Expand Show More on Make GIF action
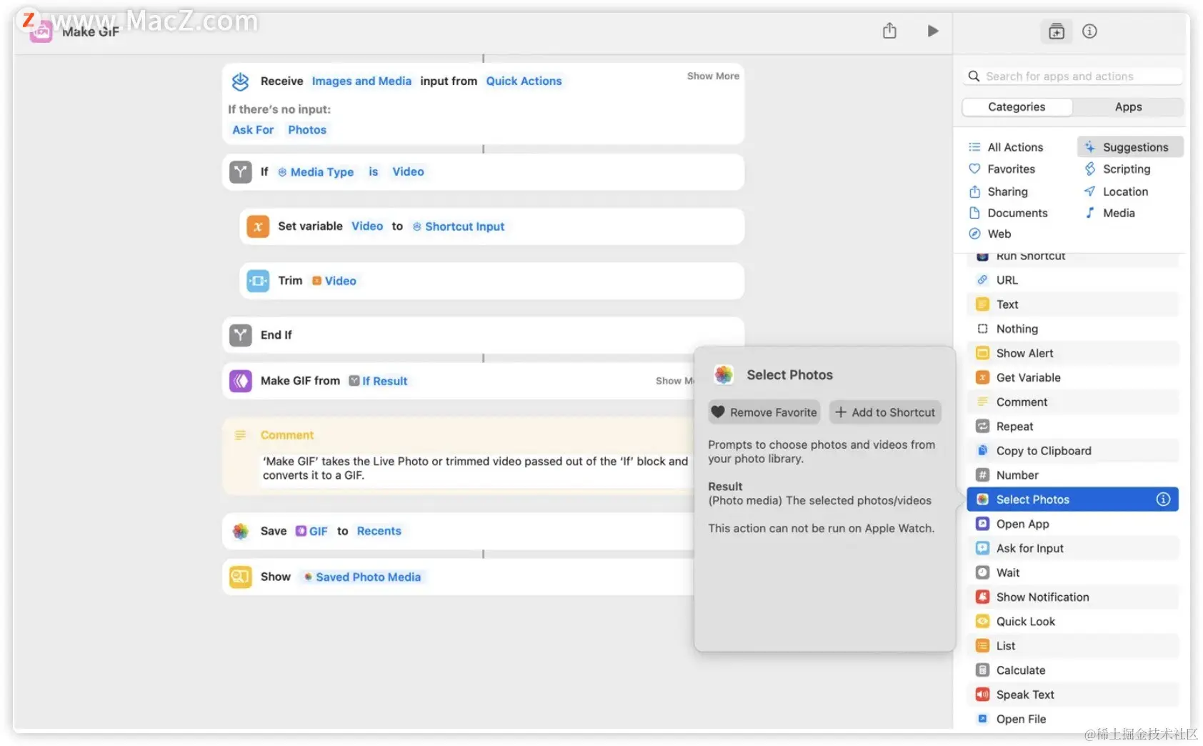 coord(675,381)
